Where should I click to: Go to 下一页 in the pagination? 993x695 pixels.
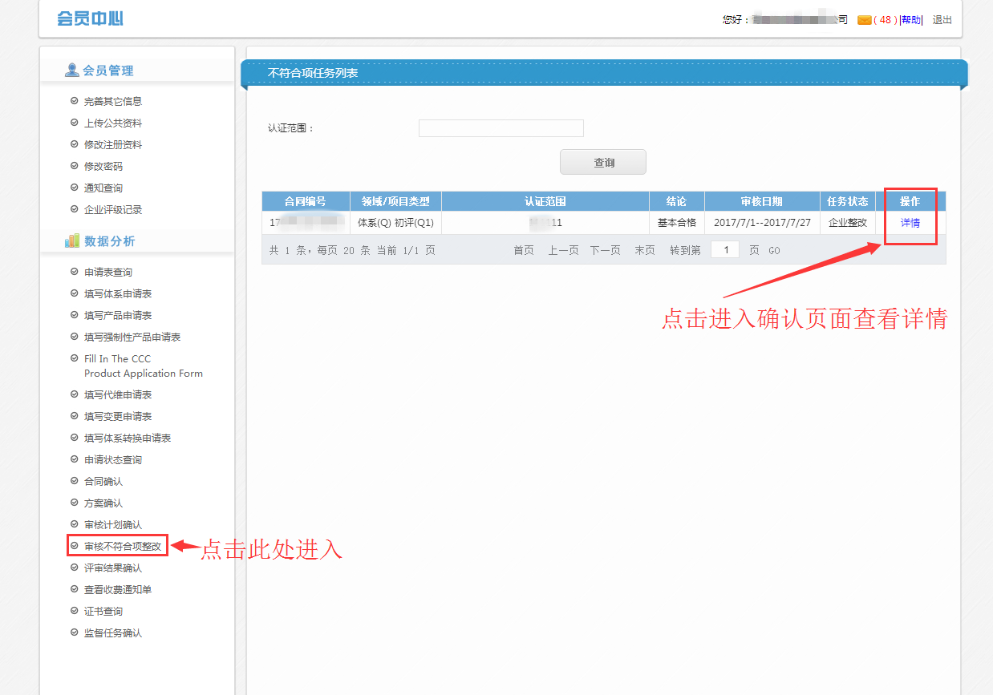coord(605,251)
